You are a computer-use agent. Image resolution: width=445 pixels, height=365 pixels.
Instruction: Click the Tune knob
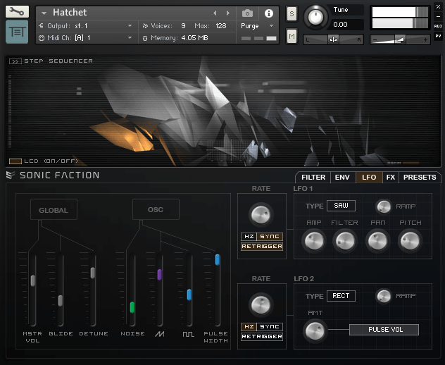pyautogui.click(x=315, y=18)
